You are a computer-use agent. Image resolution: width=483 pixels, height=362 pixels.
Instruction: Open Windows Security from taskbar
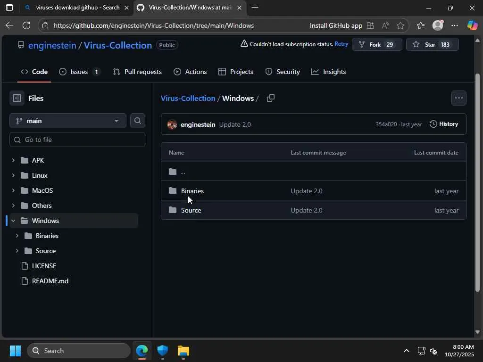click(x=162, y=351)
